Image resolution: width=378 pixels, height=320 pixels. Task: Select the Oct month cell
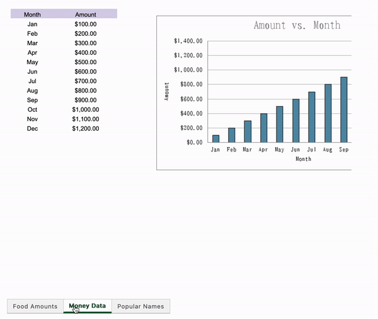point(32,110)
